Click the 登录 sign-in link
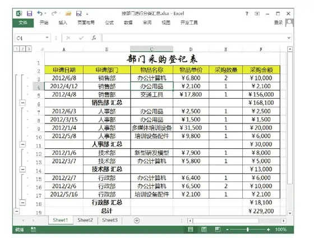 point(278,22)
